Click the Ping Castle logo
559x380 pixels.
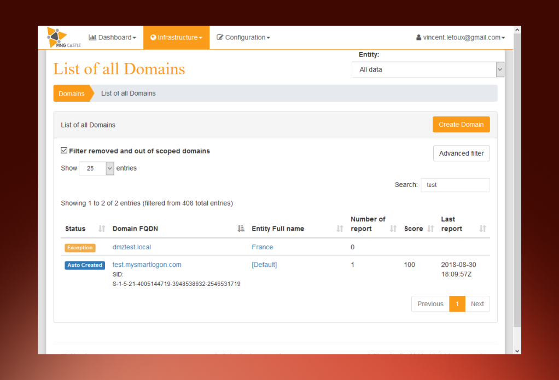click(63, 37)
